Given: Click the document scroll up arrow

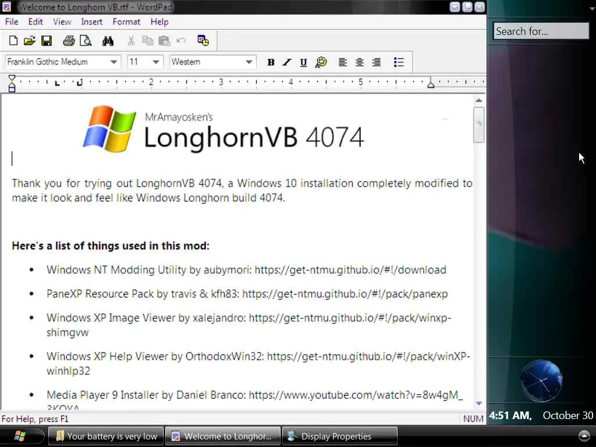Looking at the screenshot, I should [479, 100].
